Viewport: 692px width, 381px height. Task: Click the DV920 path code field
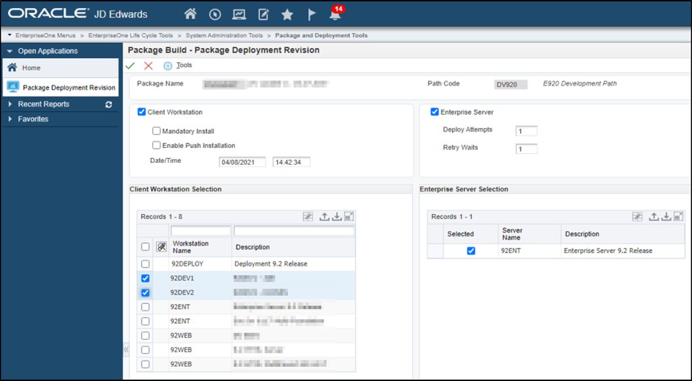pyautogui.click(x=511, y=84)
